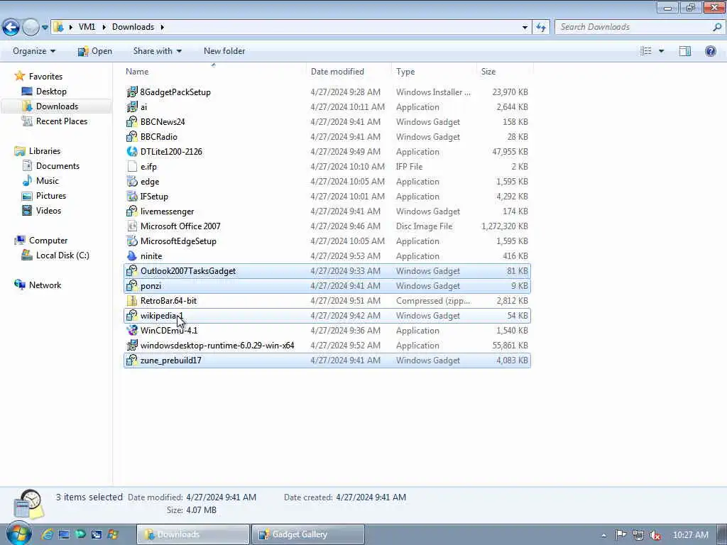Change your view using the view icon
This screenshot has height=545, width=727.
coord(646,51)
